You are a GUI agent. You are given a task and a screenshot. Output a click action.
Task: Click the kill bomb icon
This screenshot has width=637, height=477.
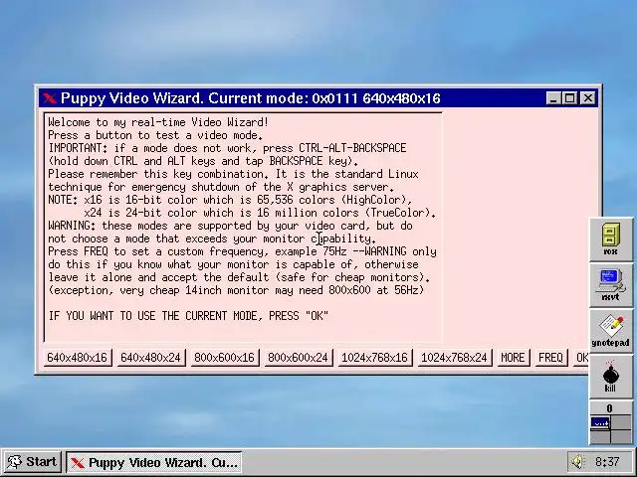coord(610,376)
